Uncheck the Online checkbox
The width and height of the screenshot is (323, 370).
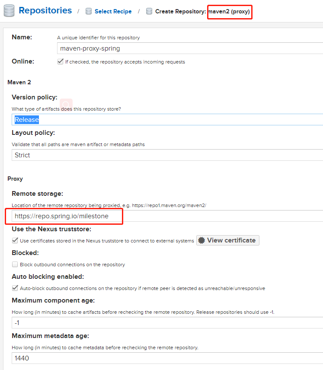click(60, 62)
